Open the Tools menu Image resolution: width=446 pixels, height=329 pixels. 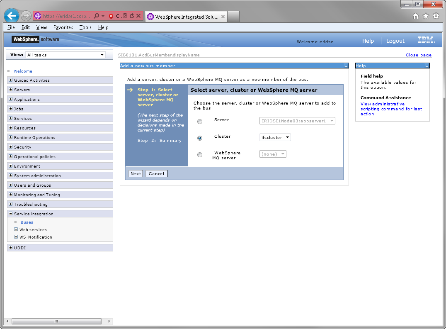point(85,27)
